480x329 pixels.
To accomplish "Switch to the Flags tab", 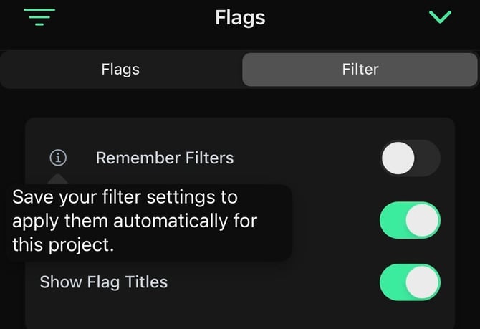I will click(120, 70).
